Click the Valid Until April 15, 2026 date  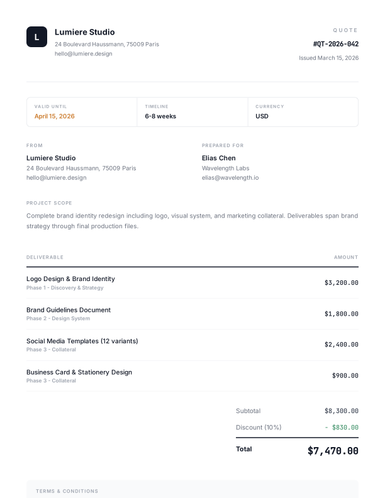coord(55,116)
